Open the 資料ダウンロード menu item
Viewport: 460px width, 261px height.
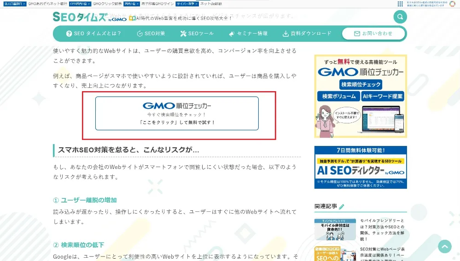pos(307,34)
